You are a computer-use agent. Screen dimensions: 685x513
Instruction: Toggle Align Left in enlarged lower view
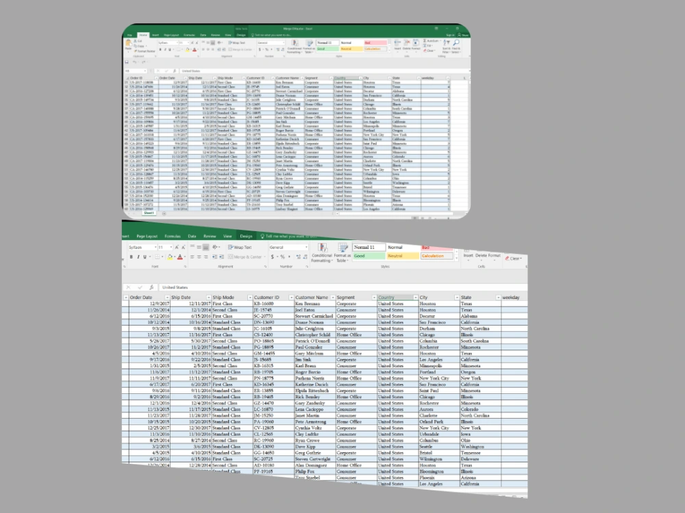pyautogui.click(x=192, y=257)
